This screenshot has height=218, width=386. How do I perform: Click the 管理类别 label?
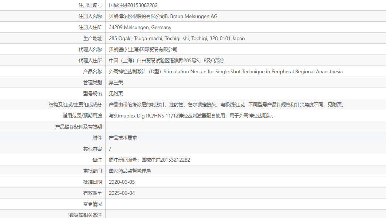pos(93,82)
